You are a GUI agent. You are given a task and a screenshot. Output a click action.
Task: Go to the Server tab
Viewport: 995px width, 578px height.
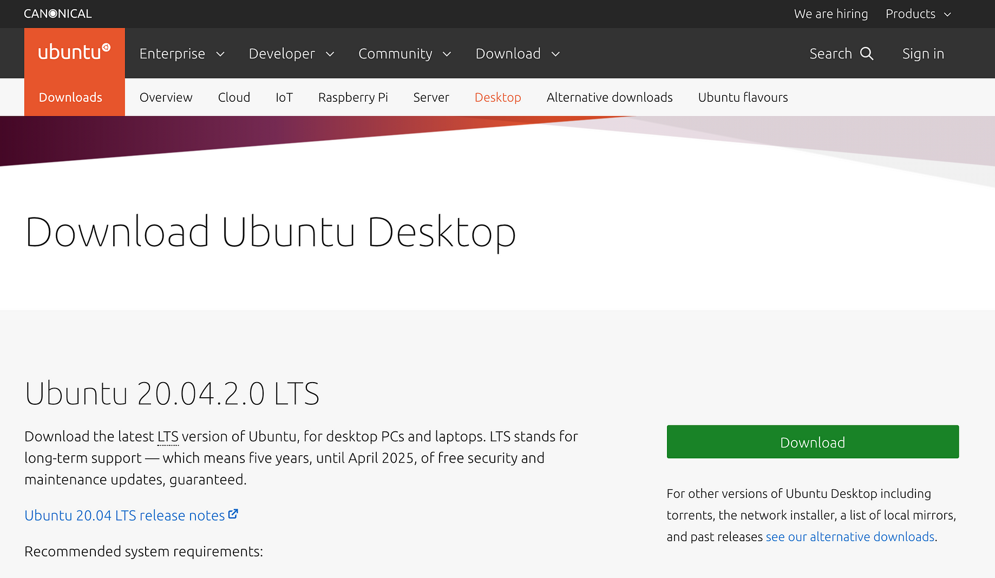431,97
